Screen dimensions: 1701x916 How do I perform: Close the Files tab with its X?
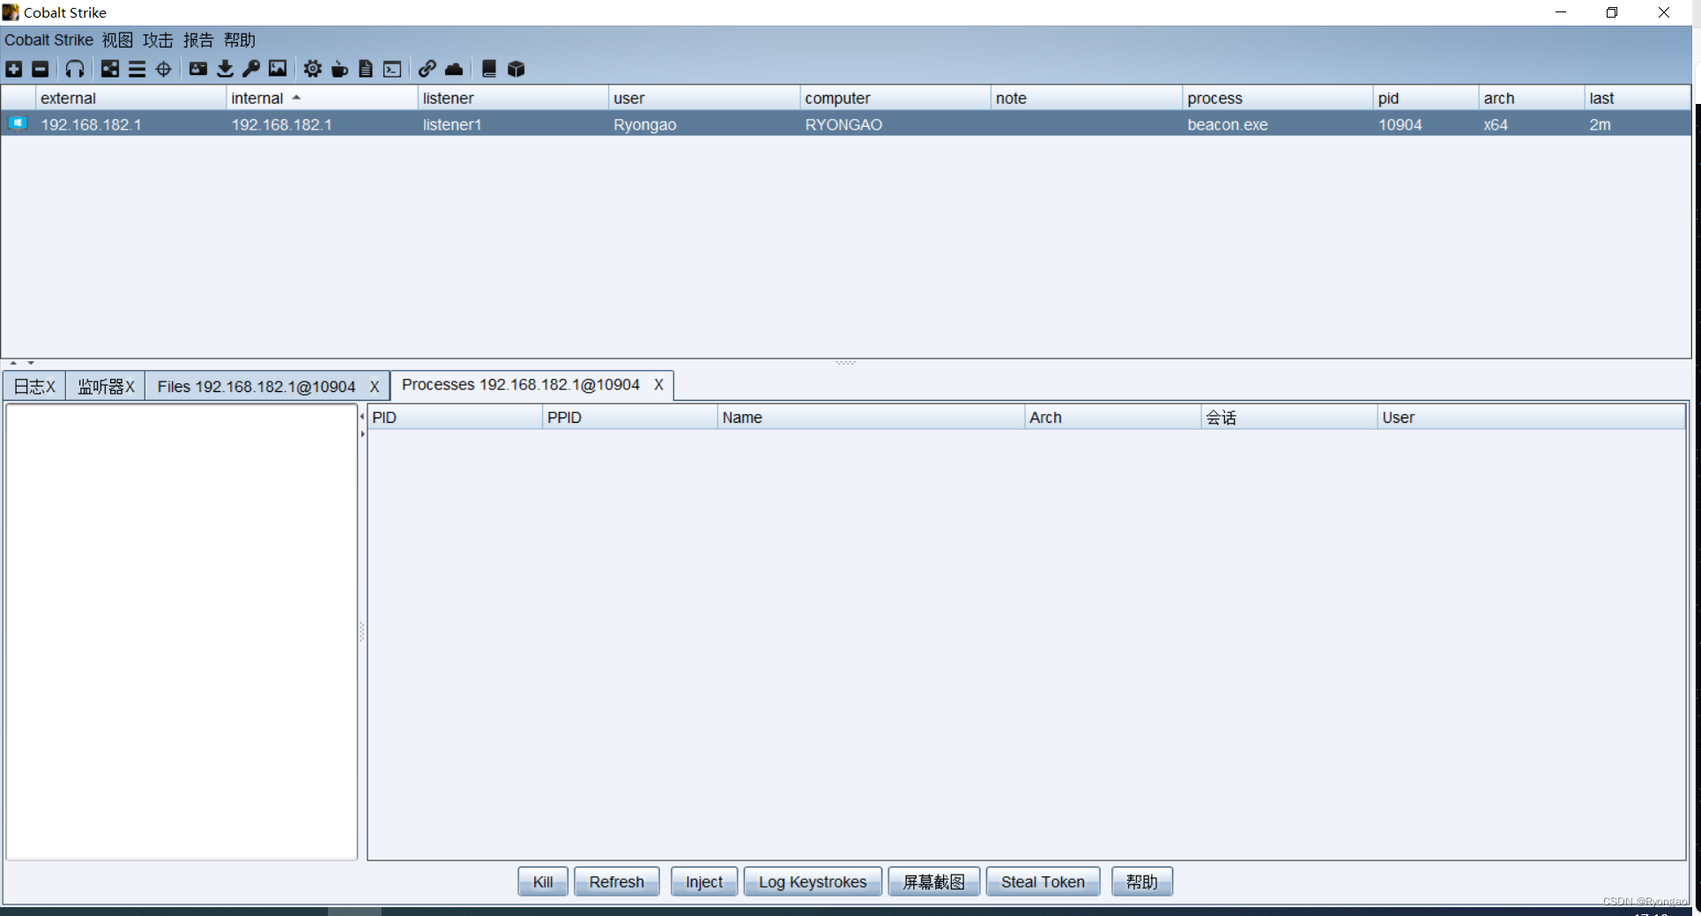click(374, 387)
